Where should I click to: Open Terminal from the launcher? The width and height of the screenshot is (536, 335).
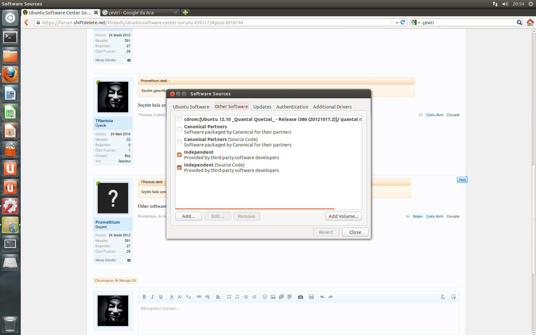click(x=10, y=37)
